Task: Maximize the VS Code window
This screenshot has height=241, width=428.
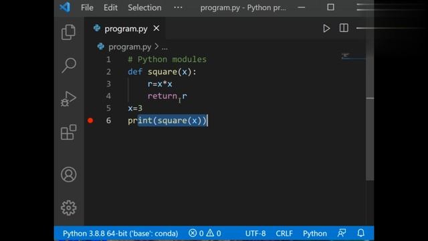Action: click(x=330, y=7)
